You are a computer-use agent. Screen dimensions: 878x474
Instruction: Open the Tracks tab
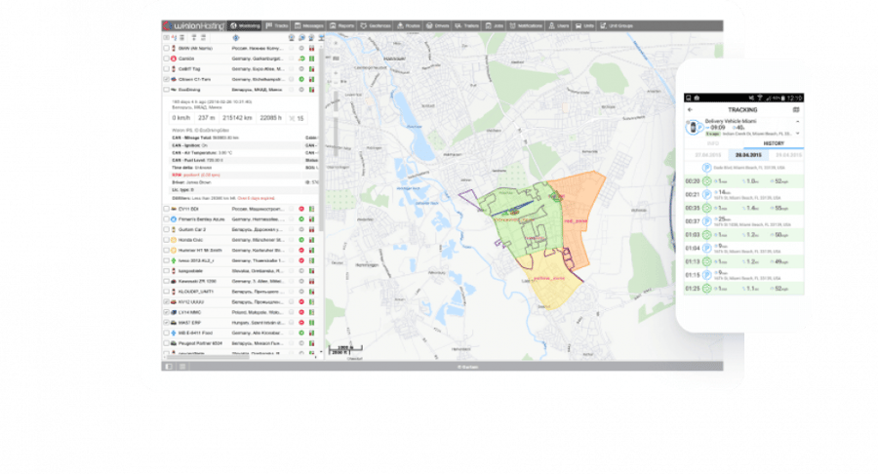[277, 25]
